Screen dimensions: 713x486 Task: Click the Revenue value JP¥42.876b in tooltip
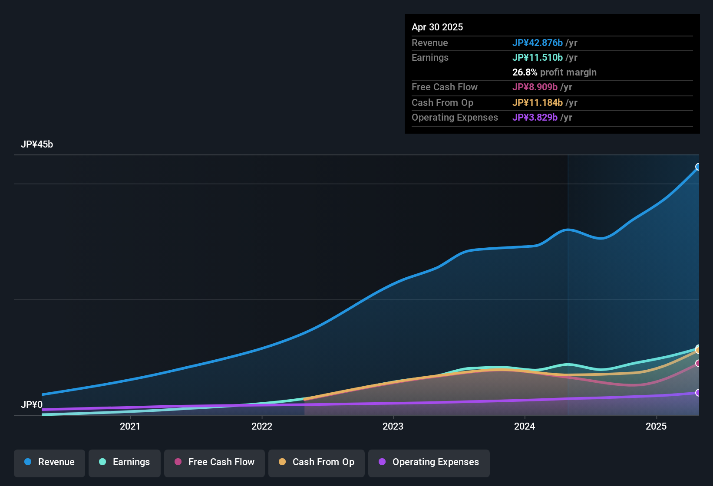click(538, 43)
